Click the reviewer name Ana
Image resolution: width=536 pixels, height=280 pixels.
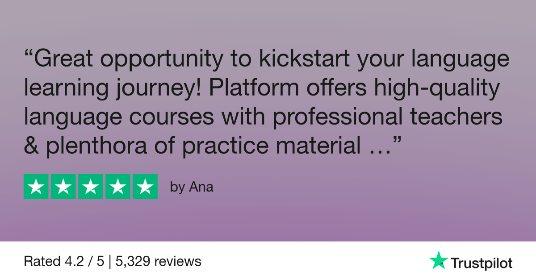pyautogui.click(x=201, y=187)
